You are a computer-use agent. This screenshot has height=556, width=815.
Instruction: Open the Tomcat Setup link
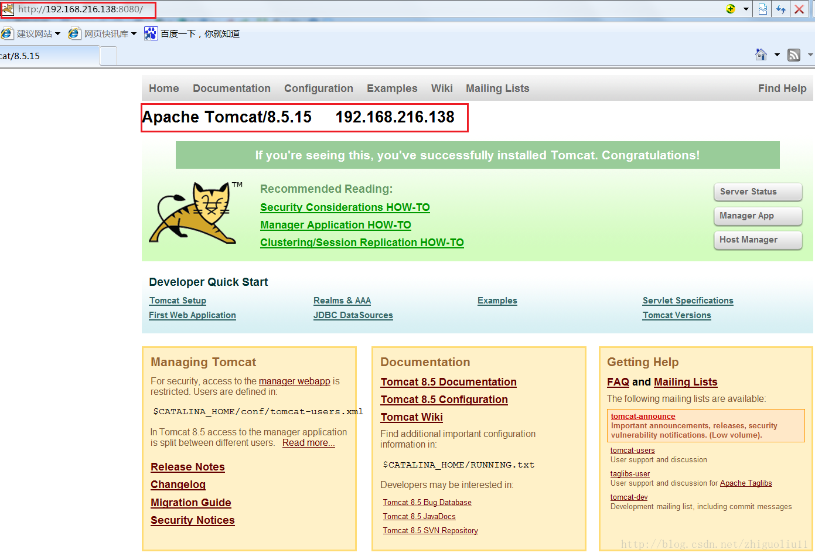(178, 301)
